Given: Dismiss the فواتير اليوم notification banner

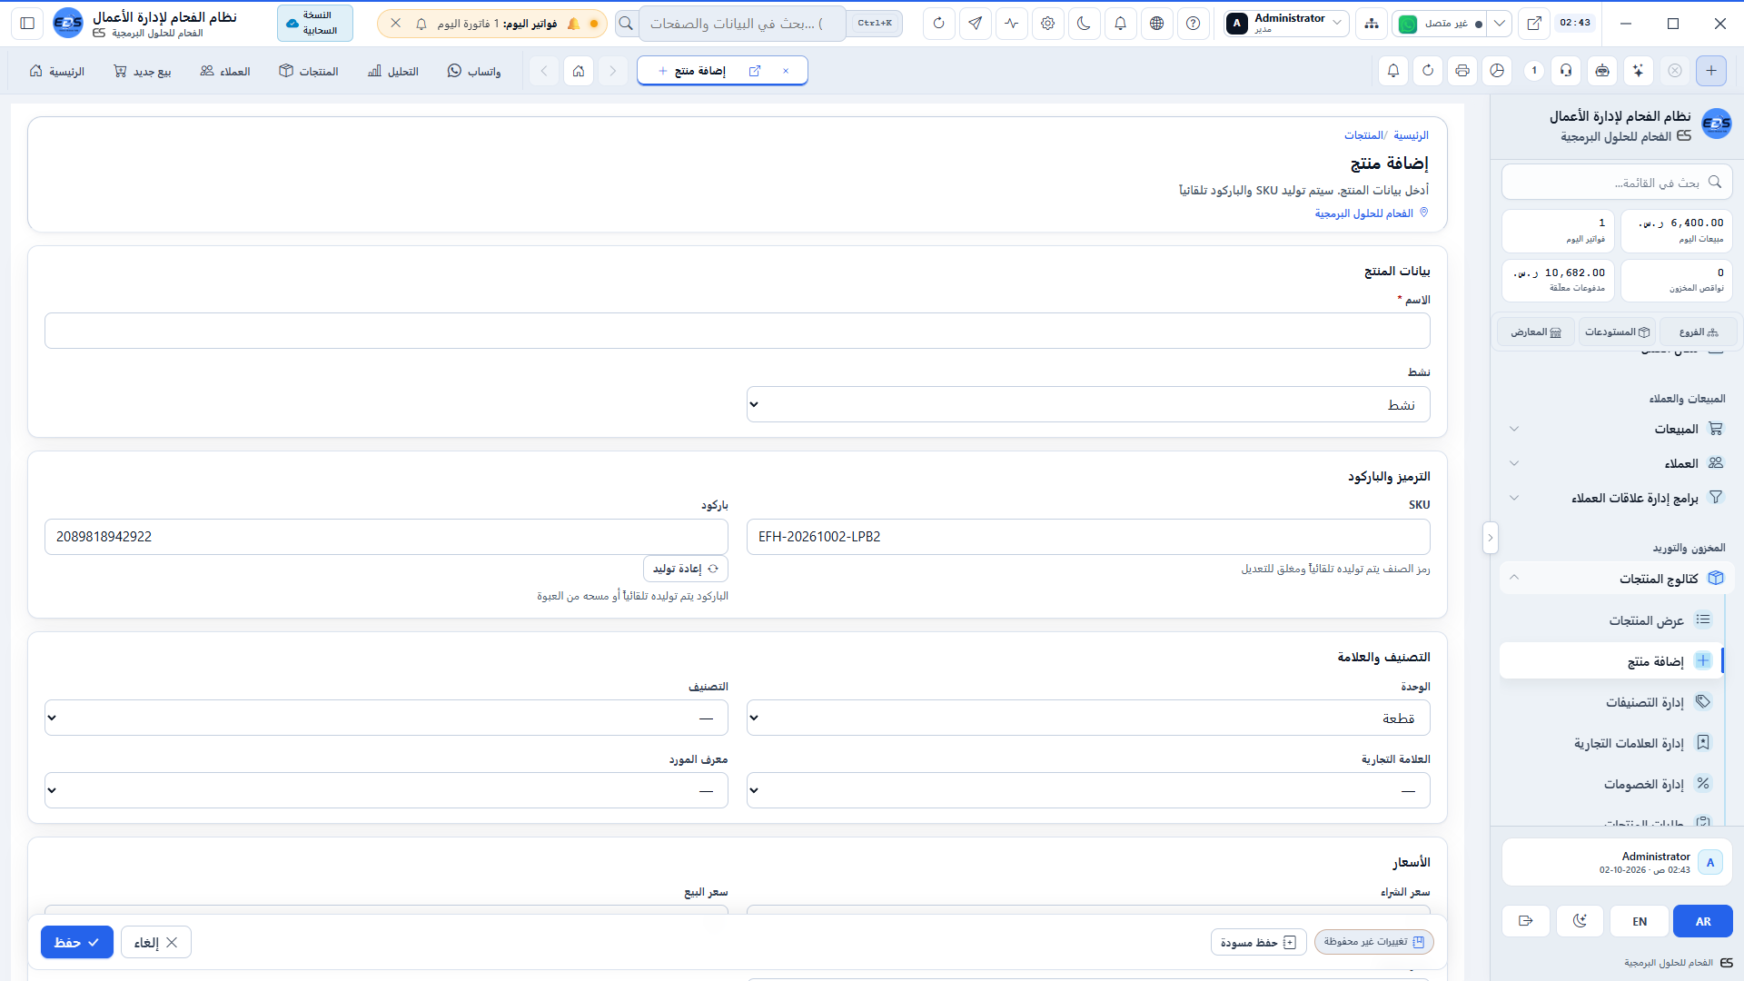Looking at the screenshot, I should [396, 24].
